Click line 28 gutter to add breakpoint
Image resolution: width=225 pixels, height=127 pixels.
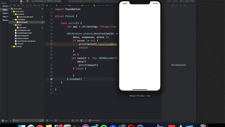click(51, 79)
